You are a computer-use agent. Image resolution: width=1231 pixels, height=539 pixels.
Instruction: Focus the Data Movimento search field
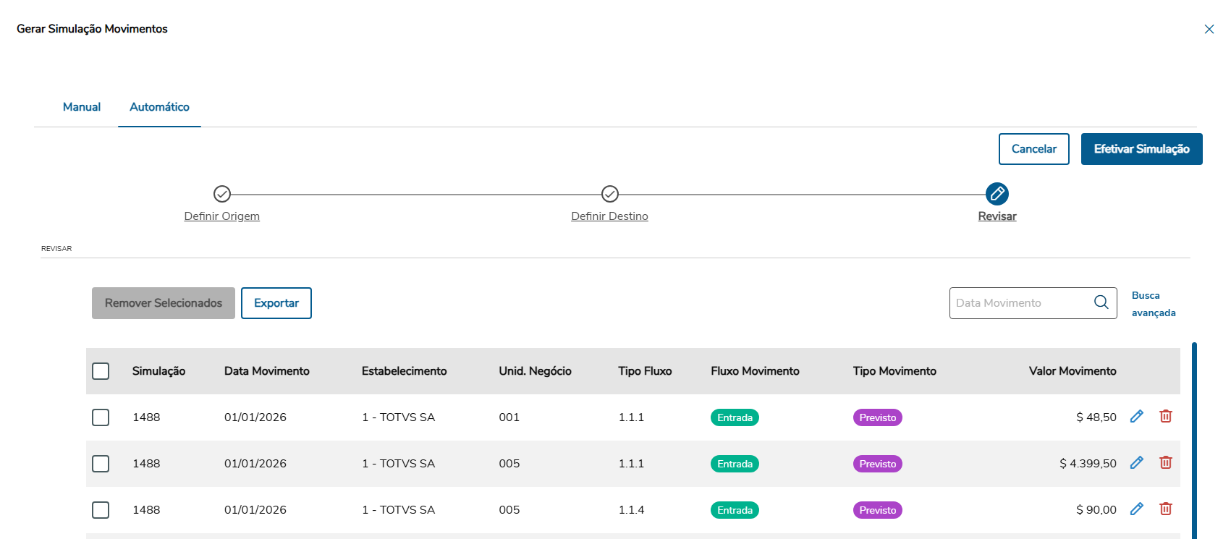pyautogui.click(x=1020, y=303)
